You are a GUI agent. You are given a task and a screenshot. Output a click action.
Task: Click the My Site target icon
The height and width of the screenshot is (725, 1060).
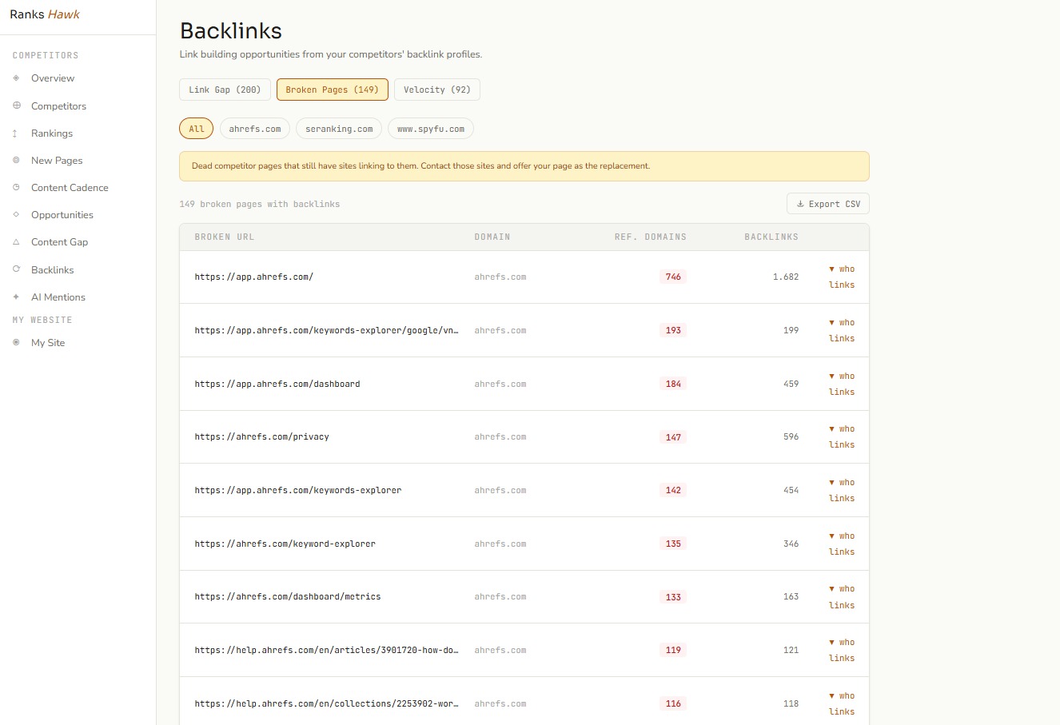(x=16, y=343)
